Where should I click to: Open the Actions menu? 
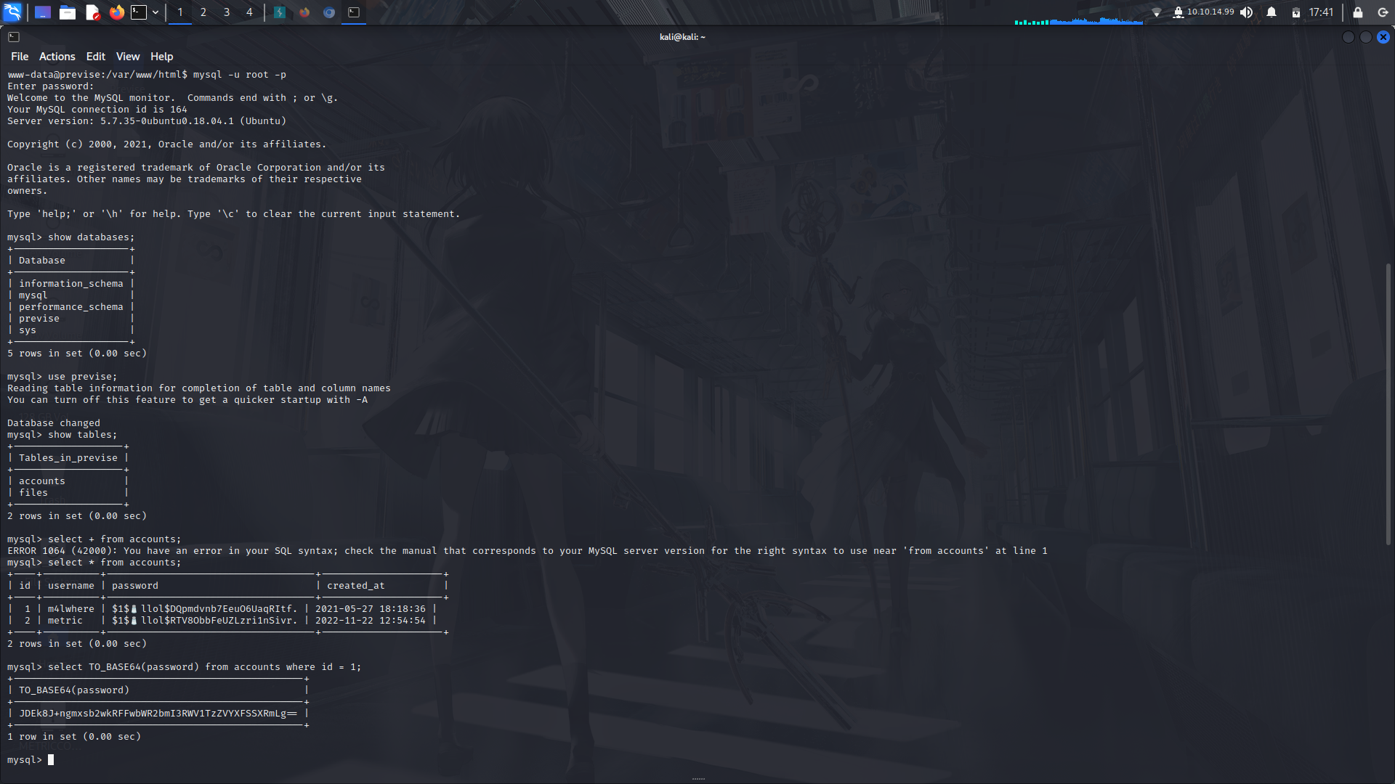(57, 56)
